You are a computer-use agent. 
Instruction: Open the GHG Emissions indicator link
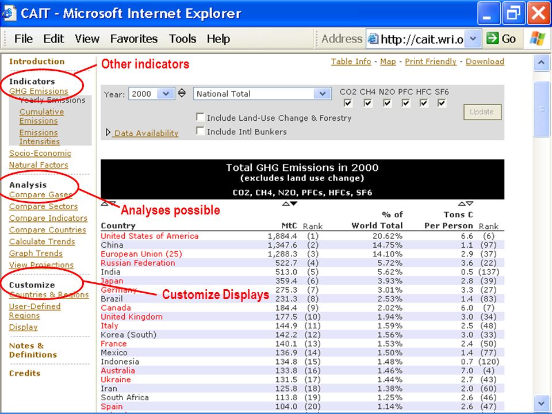39,91
